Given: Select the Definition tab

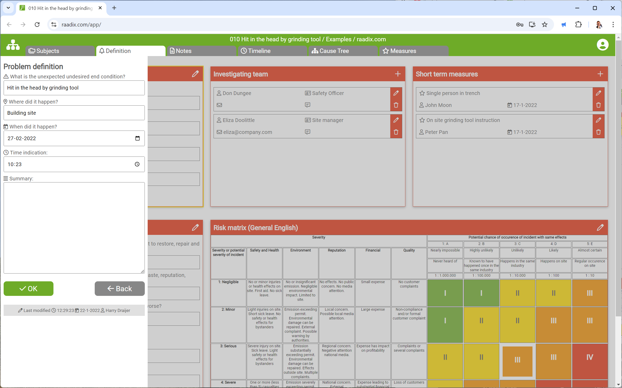Looking at the screenshot, I should click(131, 51).
